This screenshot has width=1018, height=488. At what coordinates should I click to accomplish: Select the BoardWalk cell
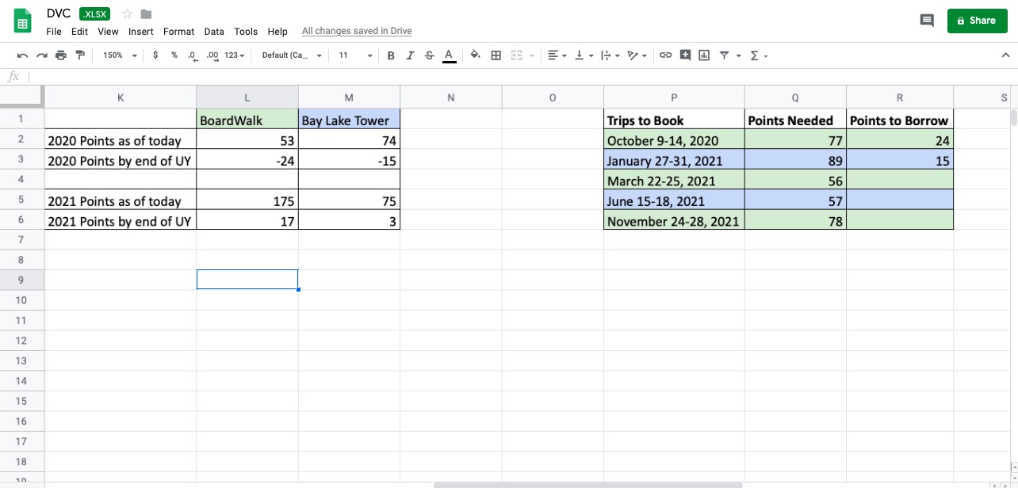pos(247,120)
